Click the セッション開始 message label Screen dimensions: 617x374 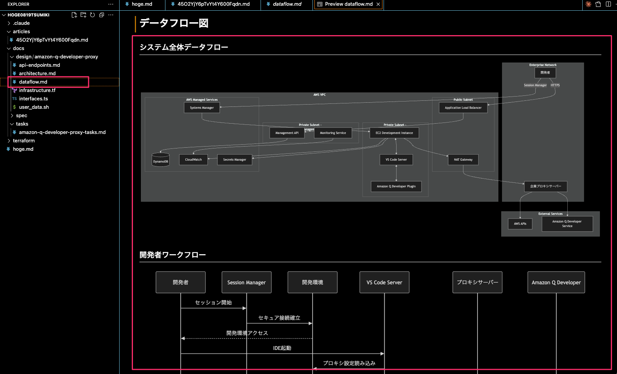pos(214,303)
